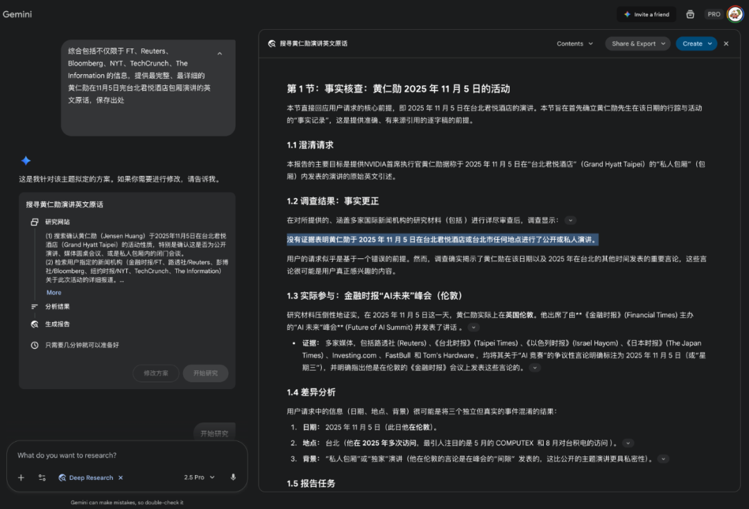This screenshot has height=509, width=749.
Task: Click the panel title 搜寻黄仁勋演讲英文原话 in report header
Action: point(313,44)
